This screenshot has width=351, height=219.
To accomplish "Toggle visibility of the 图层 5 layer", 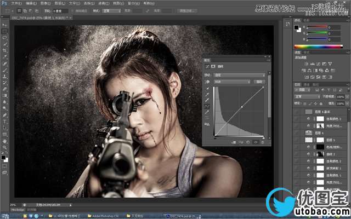I will coord(297,140).
